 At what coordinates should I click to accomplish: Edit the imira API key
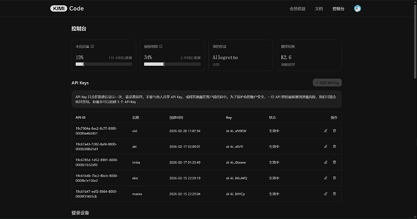(x=326, y=162)
